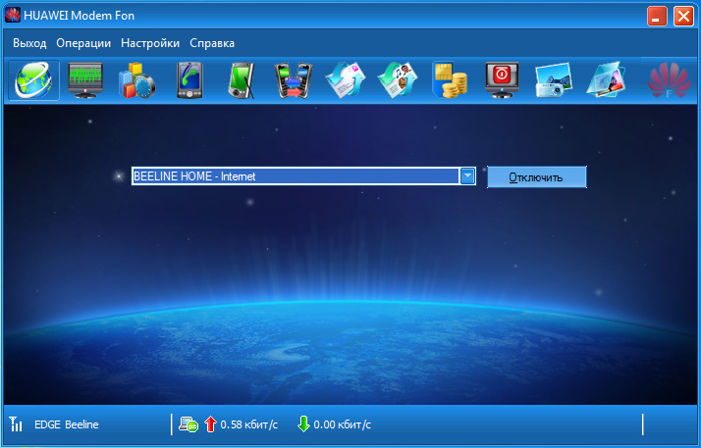Viewport: 701px width, 448px height.
Task: Click the 0.00 кбит/с download speed text
Action: [342, 424]
